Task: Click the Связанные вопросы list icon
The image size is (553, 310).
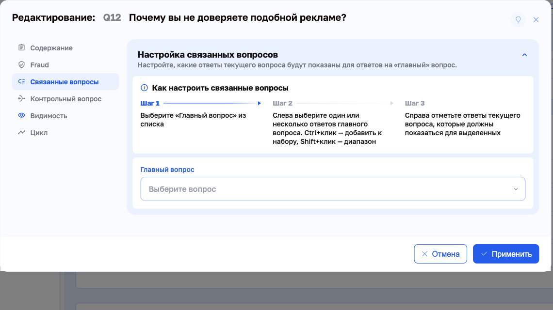Action: [x=21, y=81]
